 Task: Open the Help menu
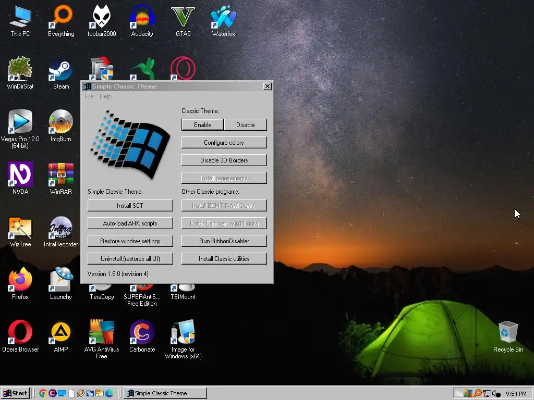coord(105,96)
